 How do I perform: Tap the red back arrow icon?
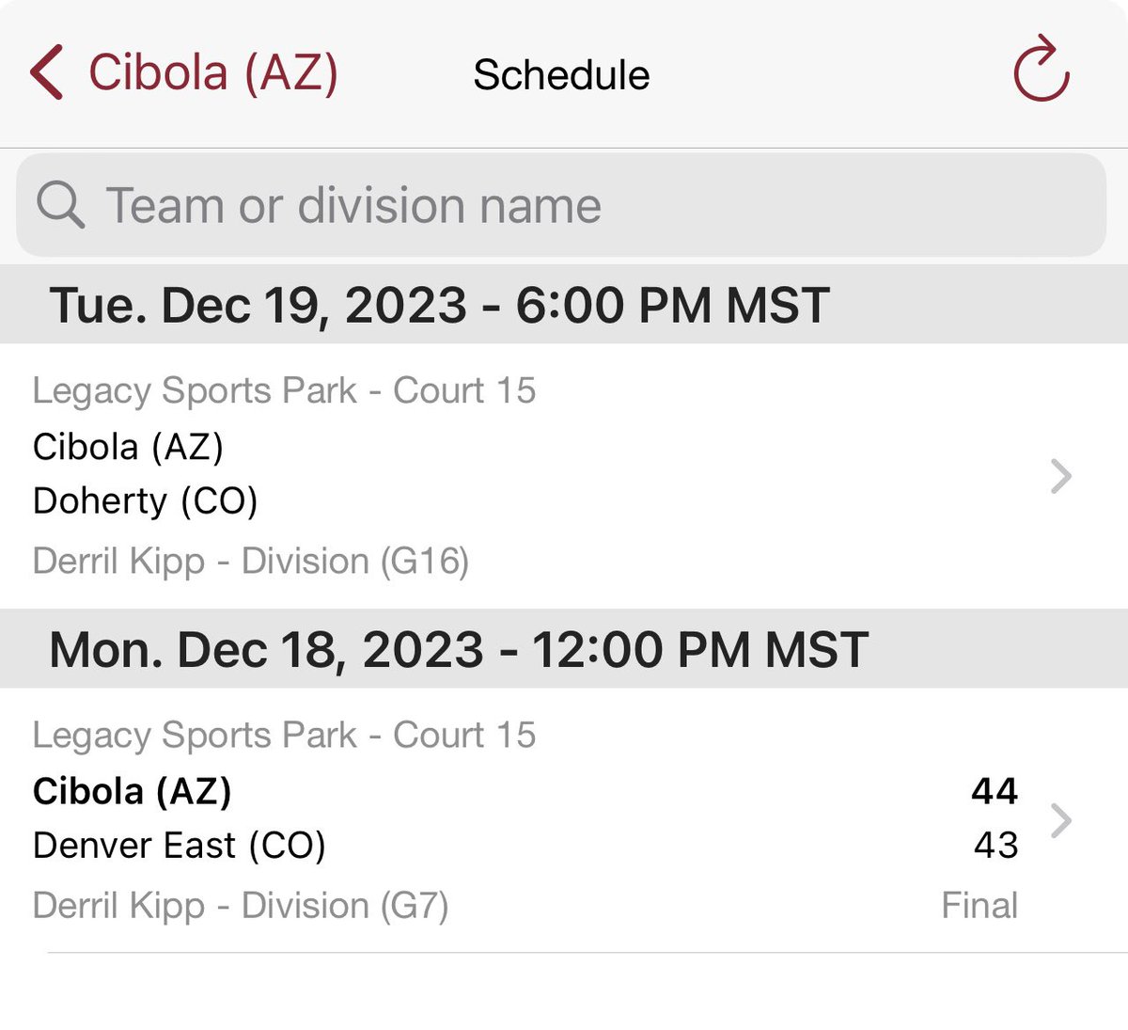[x=47, y=72]
